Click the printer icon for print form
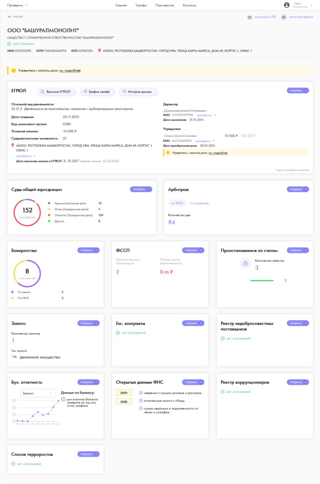This screenshot has height=484, width=320. pyautogui.click(x=283, y=17)
